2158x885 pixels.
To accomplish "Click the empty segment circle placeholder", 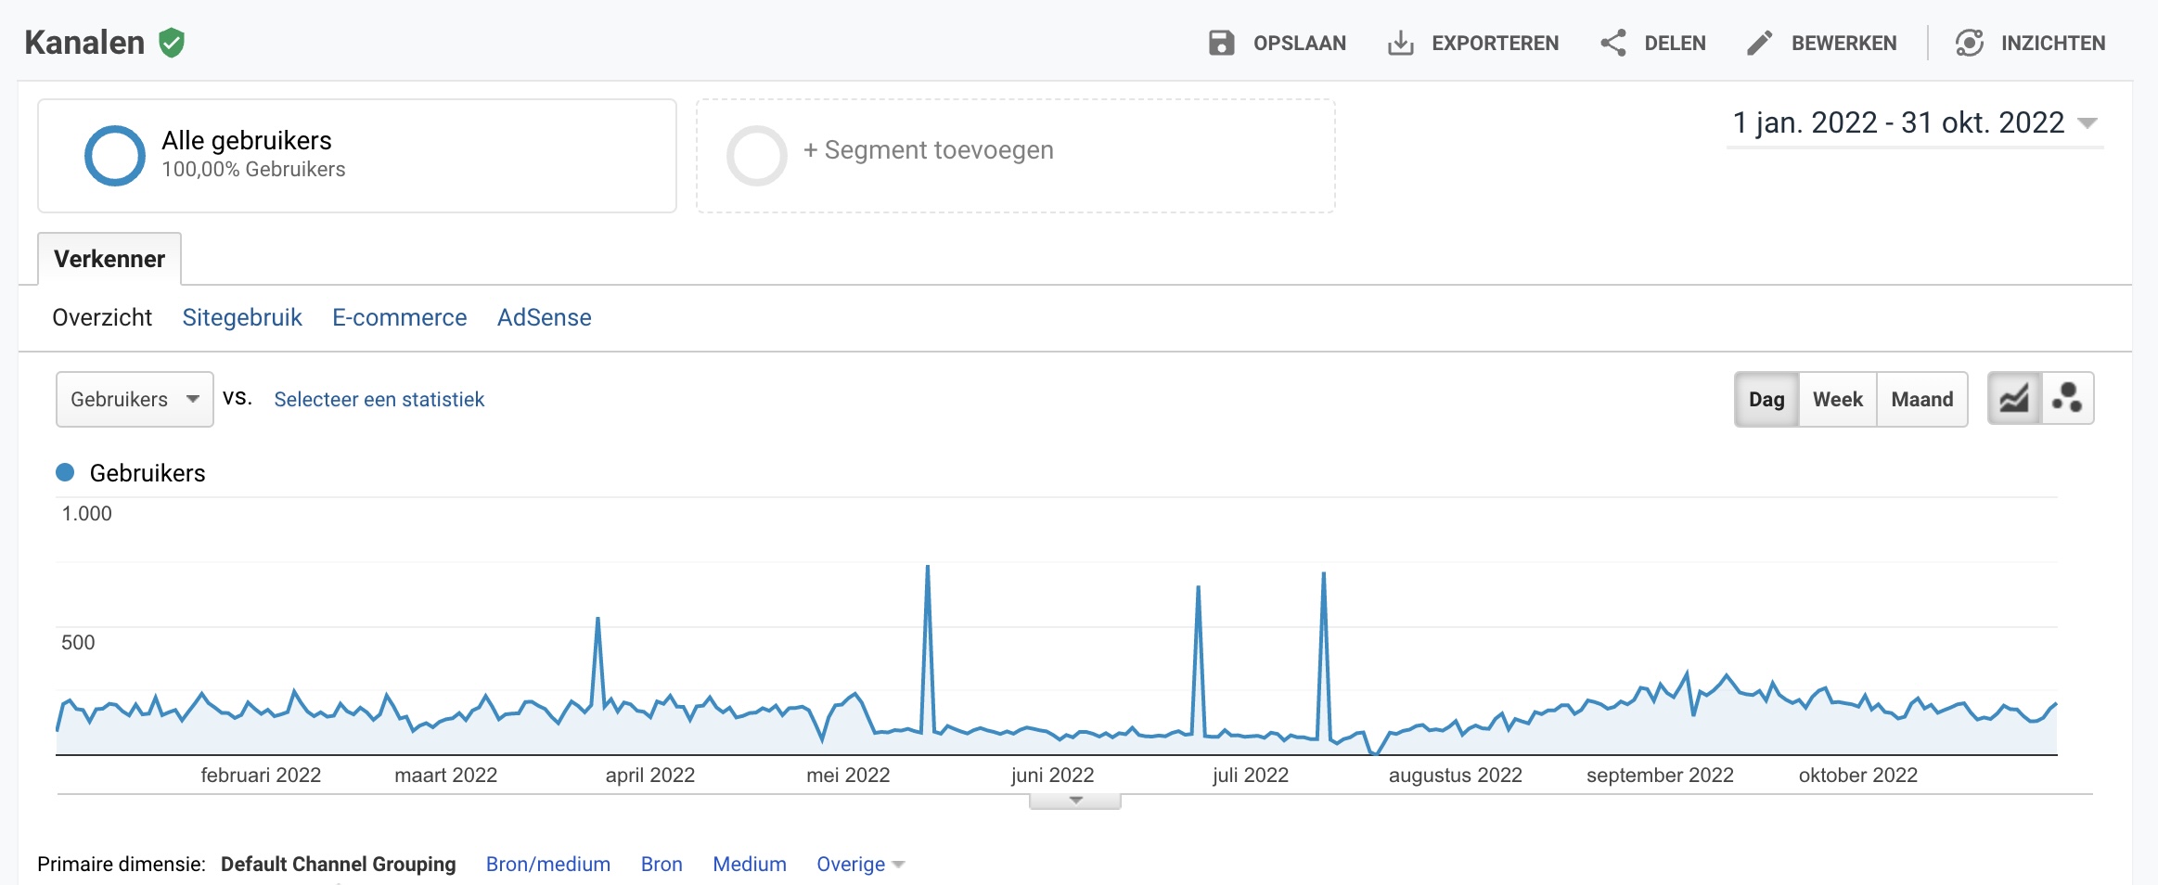I will 757,156.
